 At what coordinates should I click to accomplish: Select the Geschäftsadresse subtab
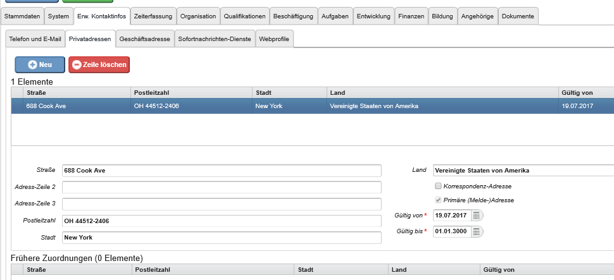point(144,39)
